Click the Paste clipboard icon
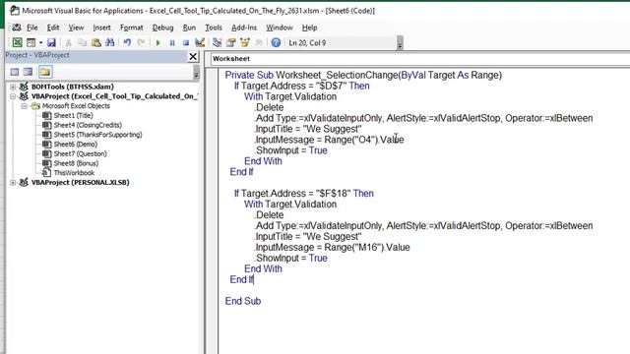Image resolution: width=630 pixels, height=354 pixels. point(96,42)
